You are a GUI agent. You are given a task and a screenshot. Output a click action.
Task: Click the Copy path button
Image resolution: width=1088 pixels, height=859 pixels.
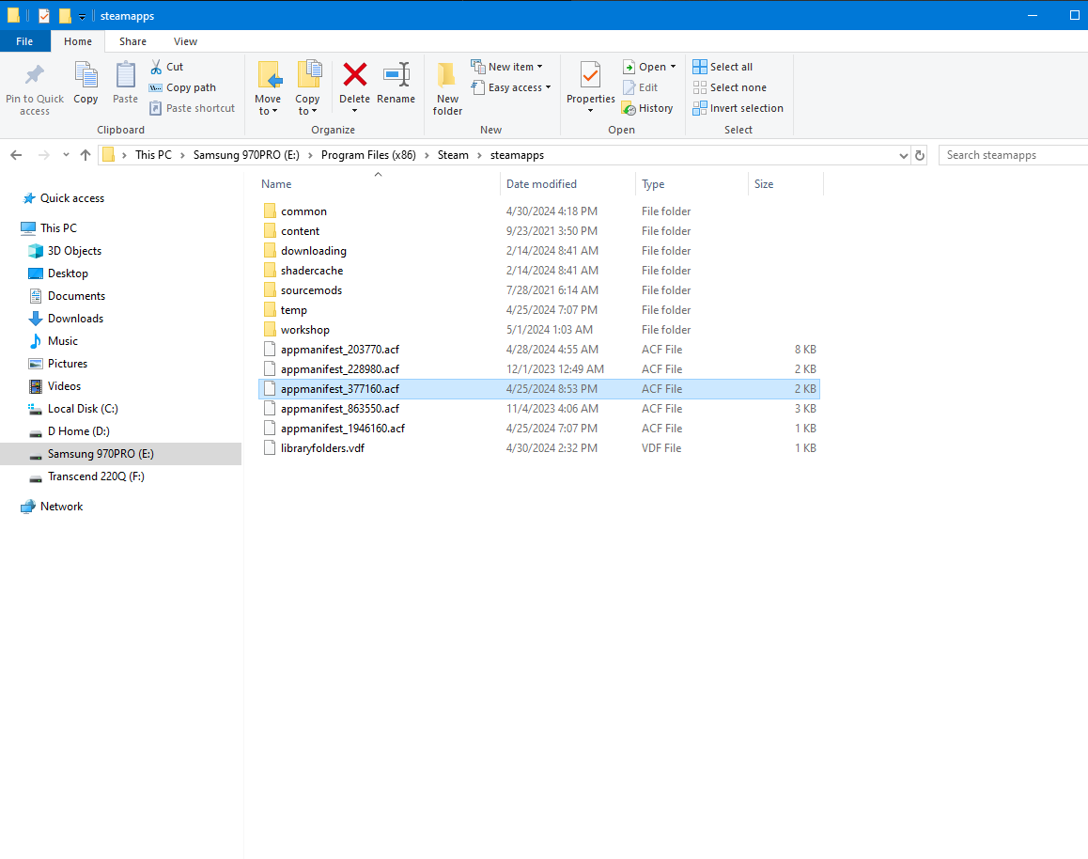[183, 87]
